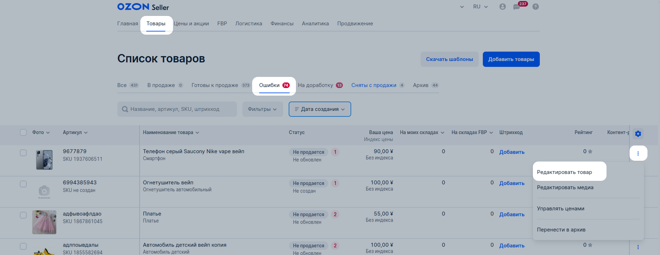The width and height of the screenshot is (660, 255).
Task: Switch to the На доработку tab
Action: pyautogui.click(x=320, y=85)
